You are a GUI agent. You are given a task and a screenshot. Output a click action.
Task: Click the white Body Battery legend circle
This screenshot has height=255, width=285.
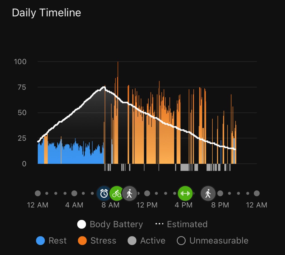[82, 224]
